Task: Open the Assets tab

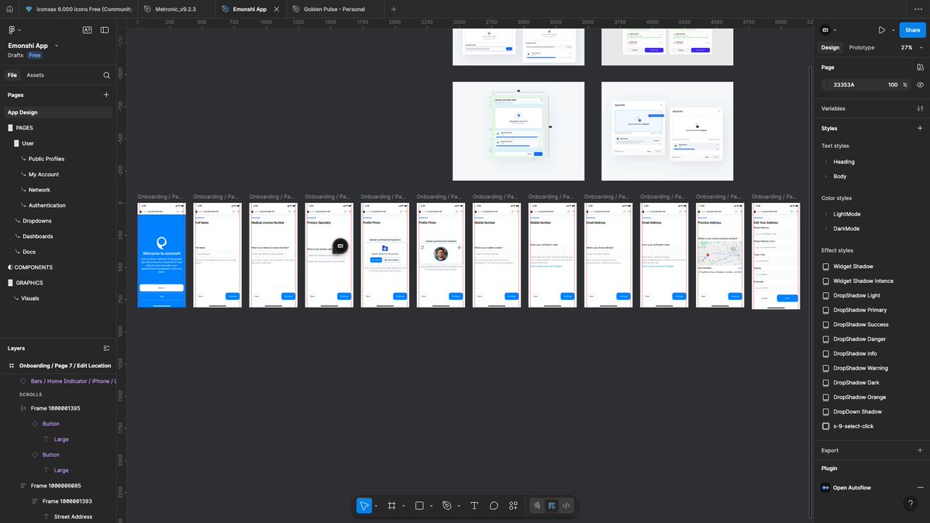Action: pos(36,75)
